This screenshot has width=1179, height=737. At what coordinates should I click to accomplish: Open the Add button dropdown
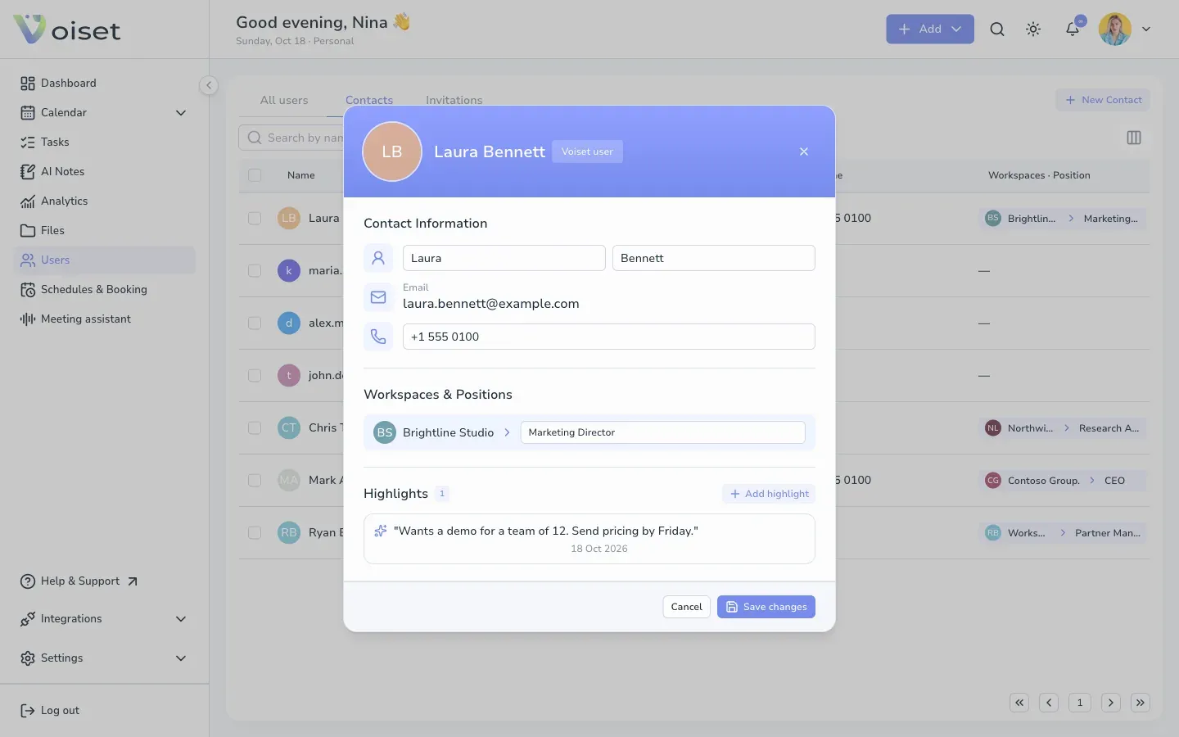[x=930, y=29]
